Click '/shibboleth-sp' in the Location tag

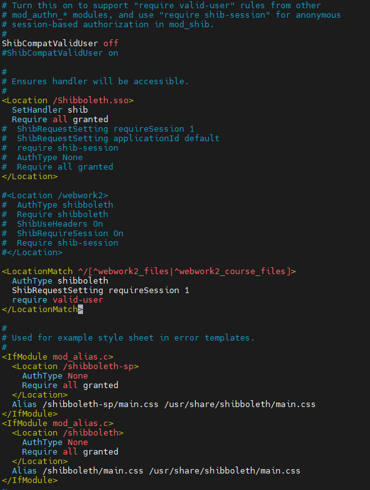(98, 367)
